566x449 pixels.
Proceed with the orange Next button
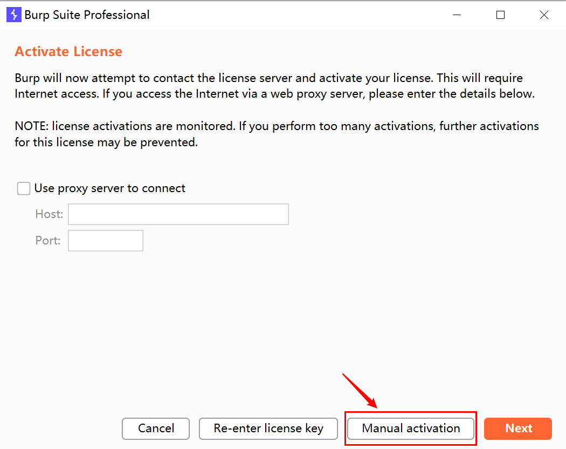pos(518,428)
